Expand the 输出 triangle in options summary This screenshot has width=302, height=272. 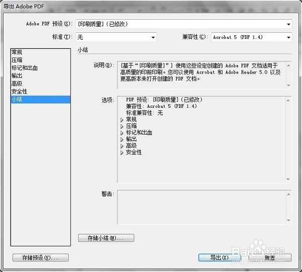[x=122, y=140]
